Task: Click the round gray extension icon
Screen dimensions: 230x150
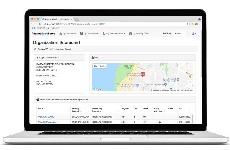Action: coord(196,24)
